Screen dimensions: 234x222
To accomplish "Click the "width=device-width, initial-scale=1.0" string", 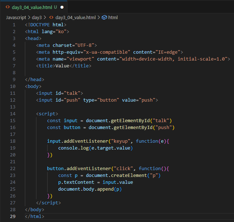I will pos(173,59).
